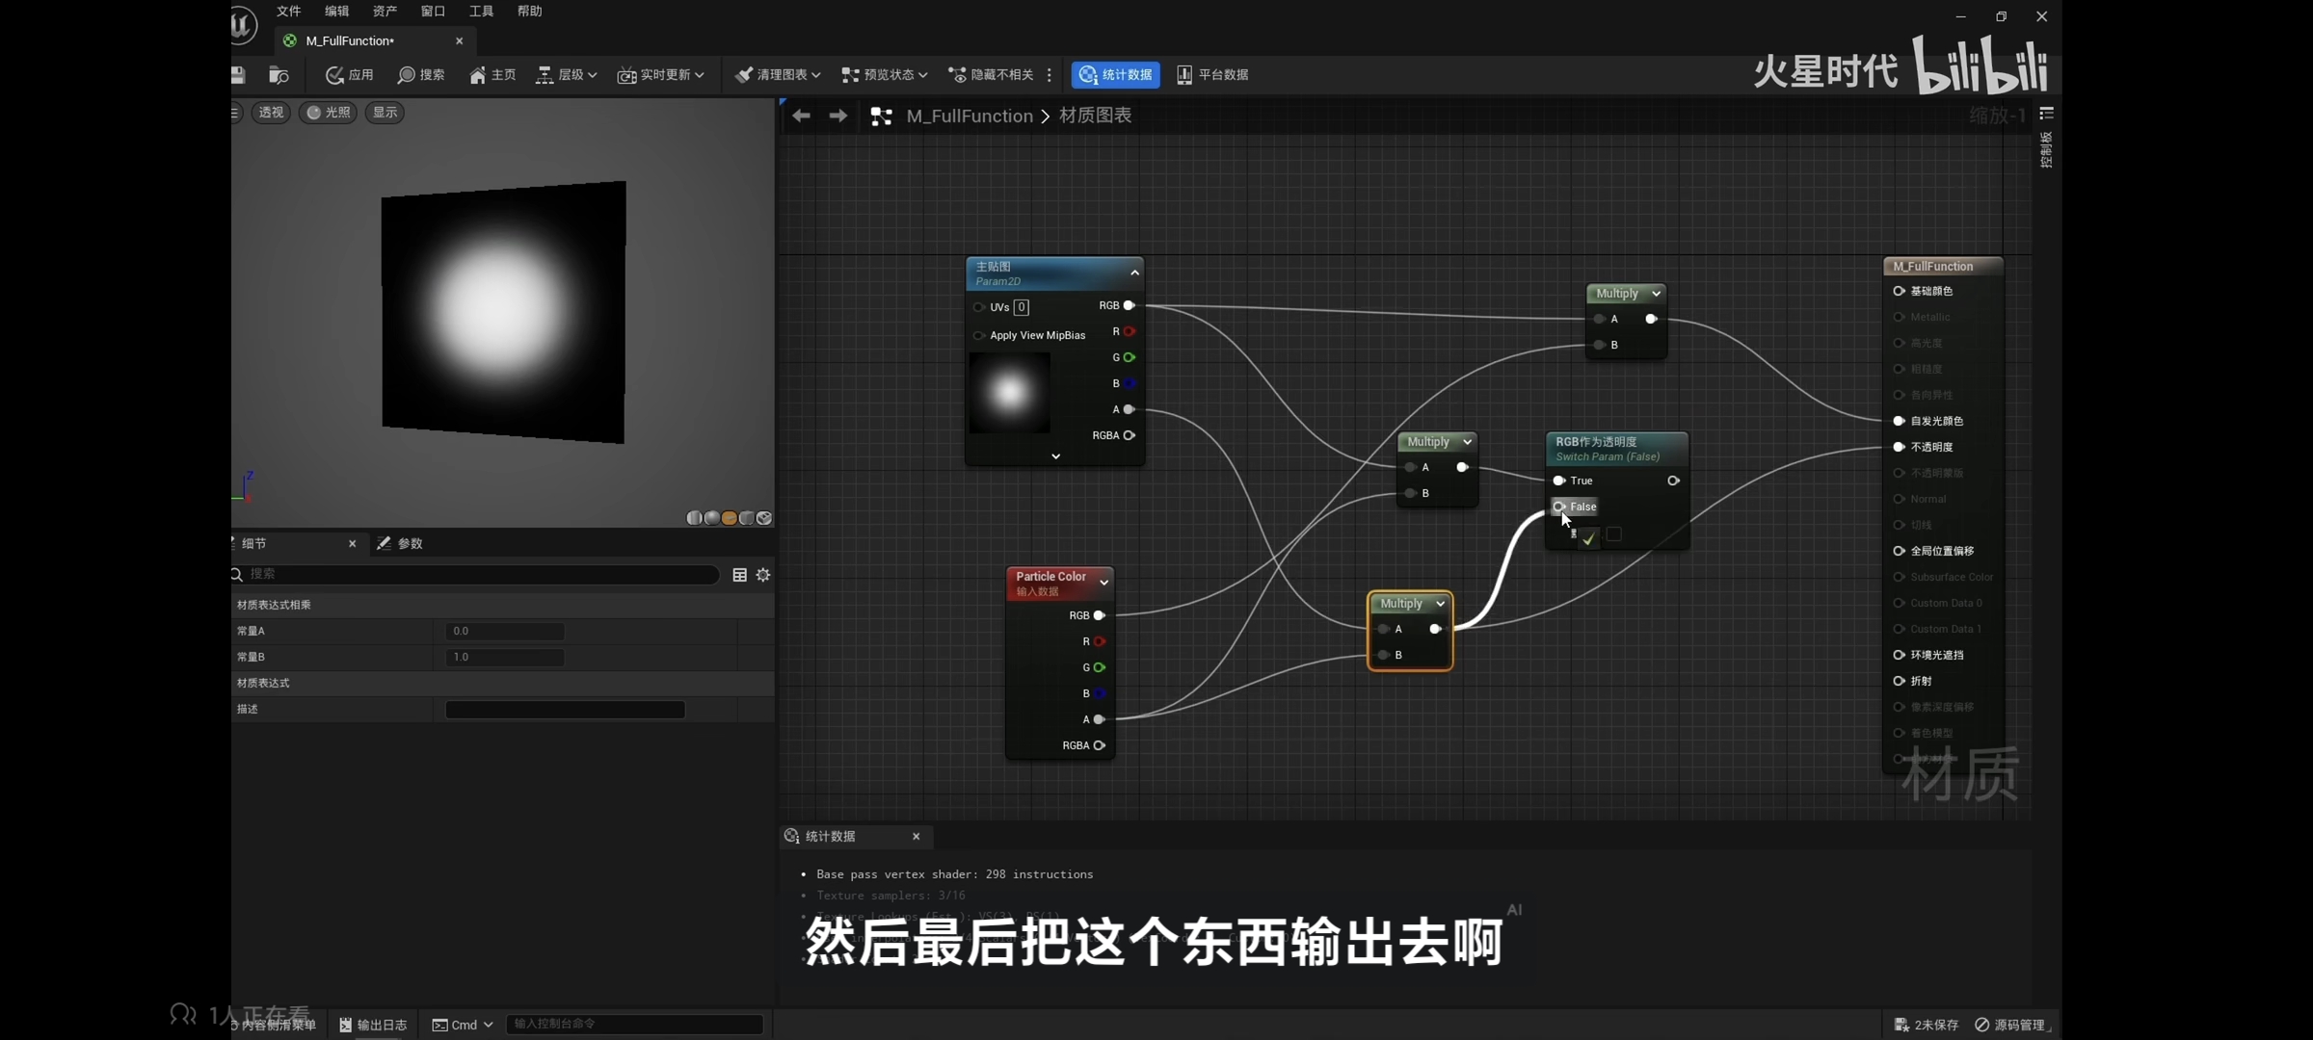Click the save icon in toolbar
The height and width of the screenshot is (1040, 2313).
238,75
